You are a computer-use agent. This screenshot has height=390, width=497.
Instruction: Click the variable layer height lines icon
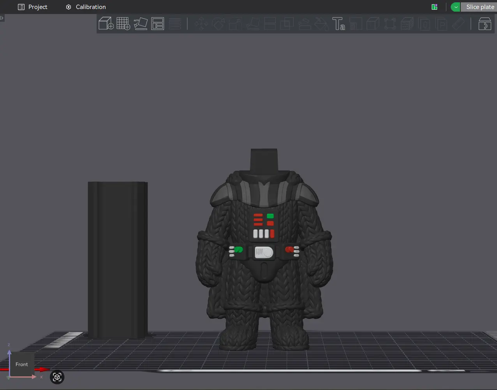[x=175, y=23]
